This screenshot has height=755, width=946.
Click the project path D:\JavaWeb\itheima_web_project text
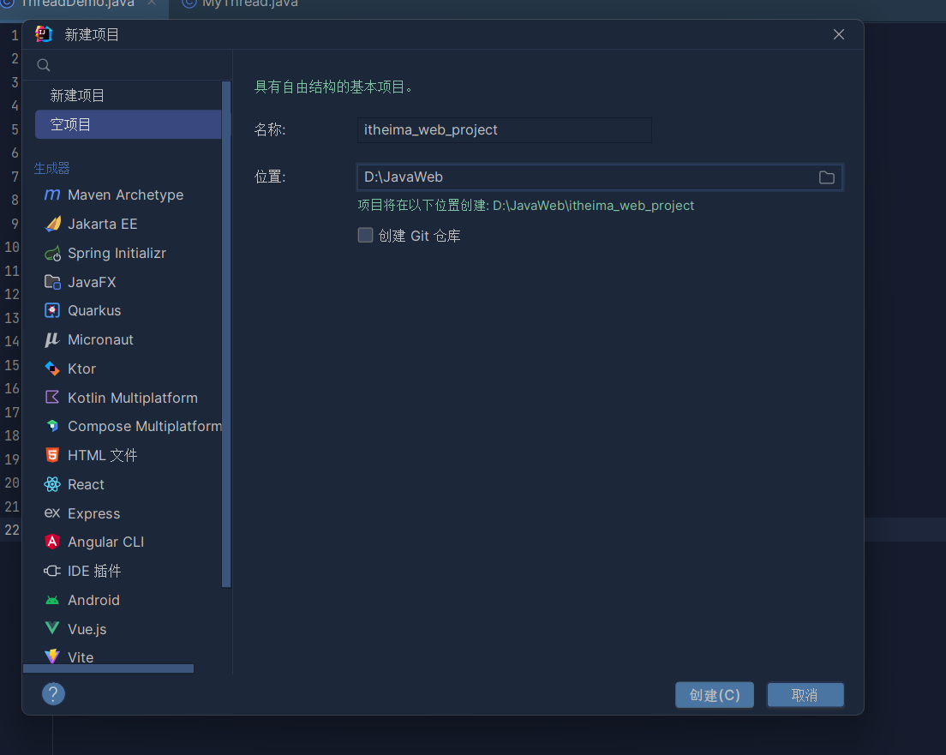click(593, 206)
